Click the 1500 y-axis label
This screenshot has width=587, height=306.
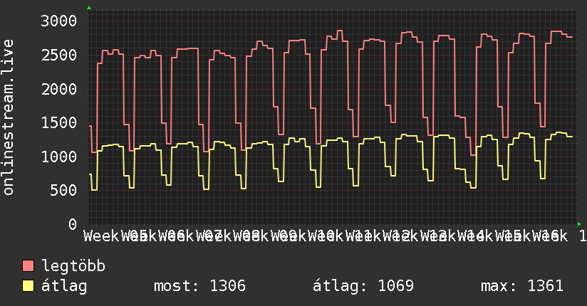pyautogui.click(x=59, y=122)
